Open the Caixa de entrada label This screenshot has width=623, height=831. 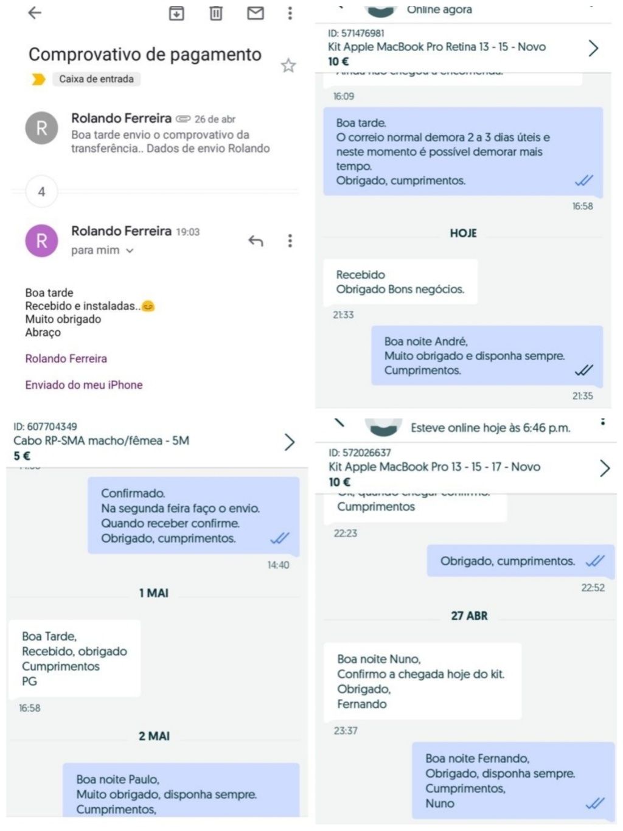click(x=96, y=79)
